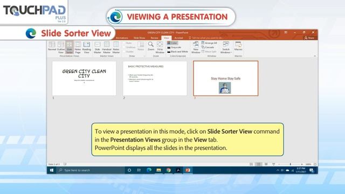Click Fit to Window

160,47
